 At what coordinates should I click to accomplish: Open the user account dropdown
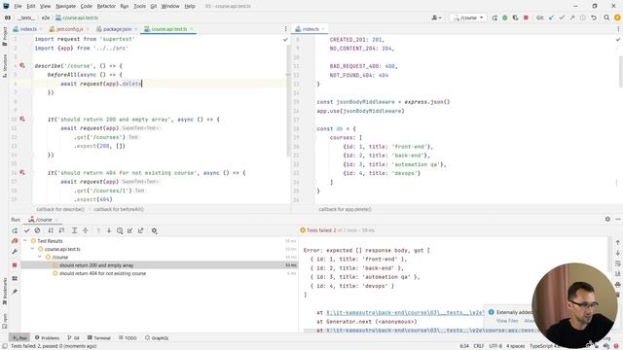[x=436, y=17]
